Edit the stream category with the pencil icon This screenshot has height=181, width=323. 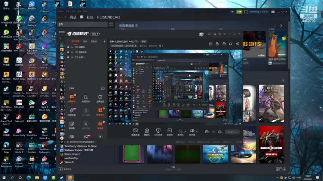(x=136, y=46)
